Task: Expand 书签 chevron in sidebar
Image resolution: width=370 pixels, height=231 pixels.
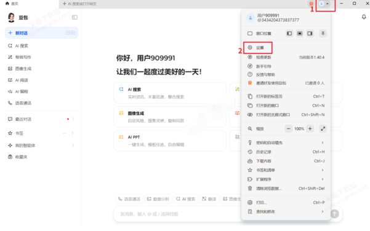Action: click(73, 133)
